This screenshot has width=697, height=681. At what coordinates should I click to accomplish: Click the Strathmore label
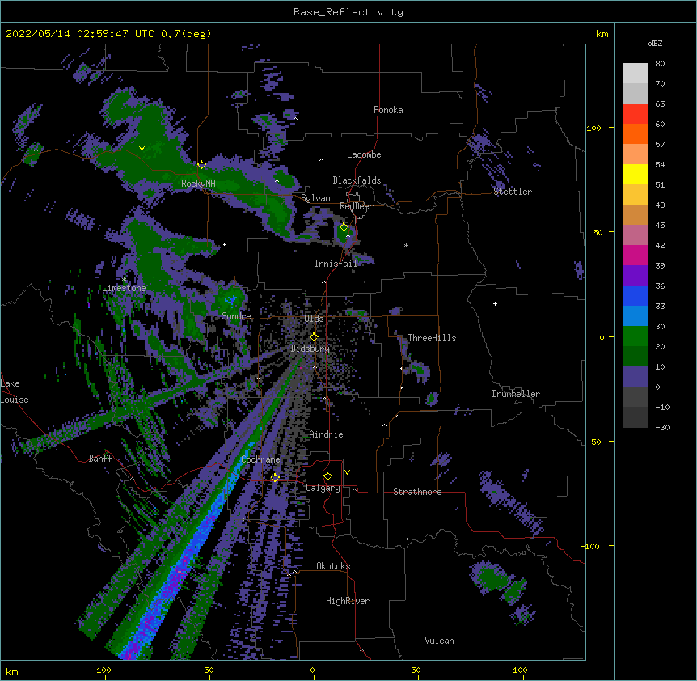[417, 492]
